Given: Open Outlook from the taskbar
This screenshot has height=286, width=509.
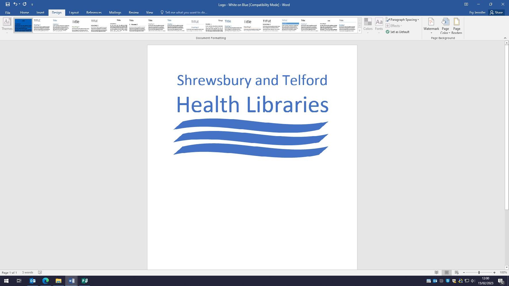Looking at the screenshot, I should (x=32, y=281).
